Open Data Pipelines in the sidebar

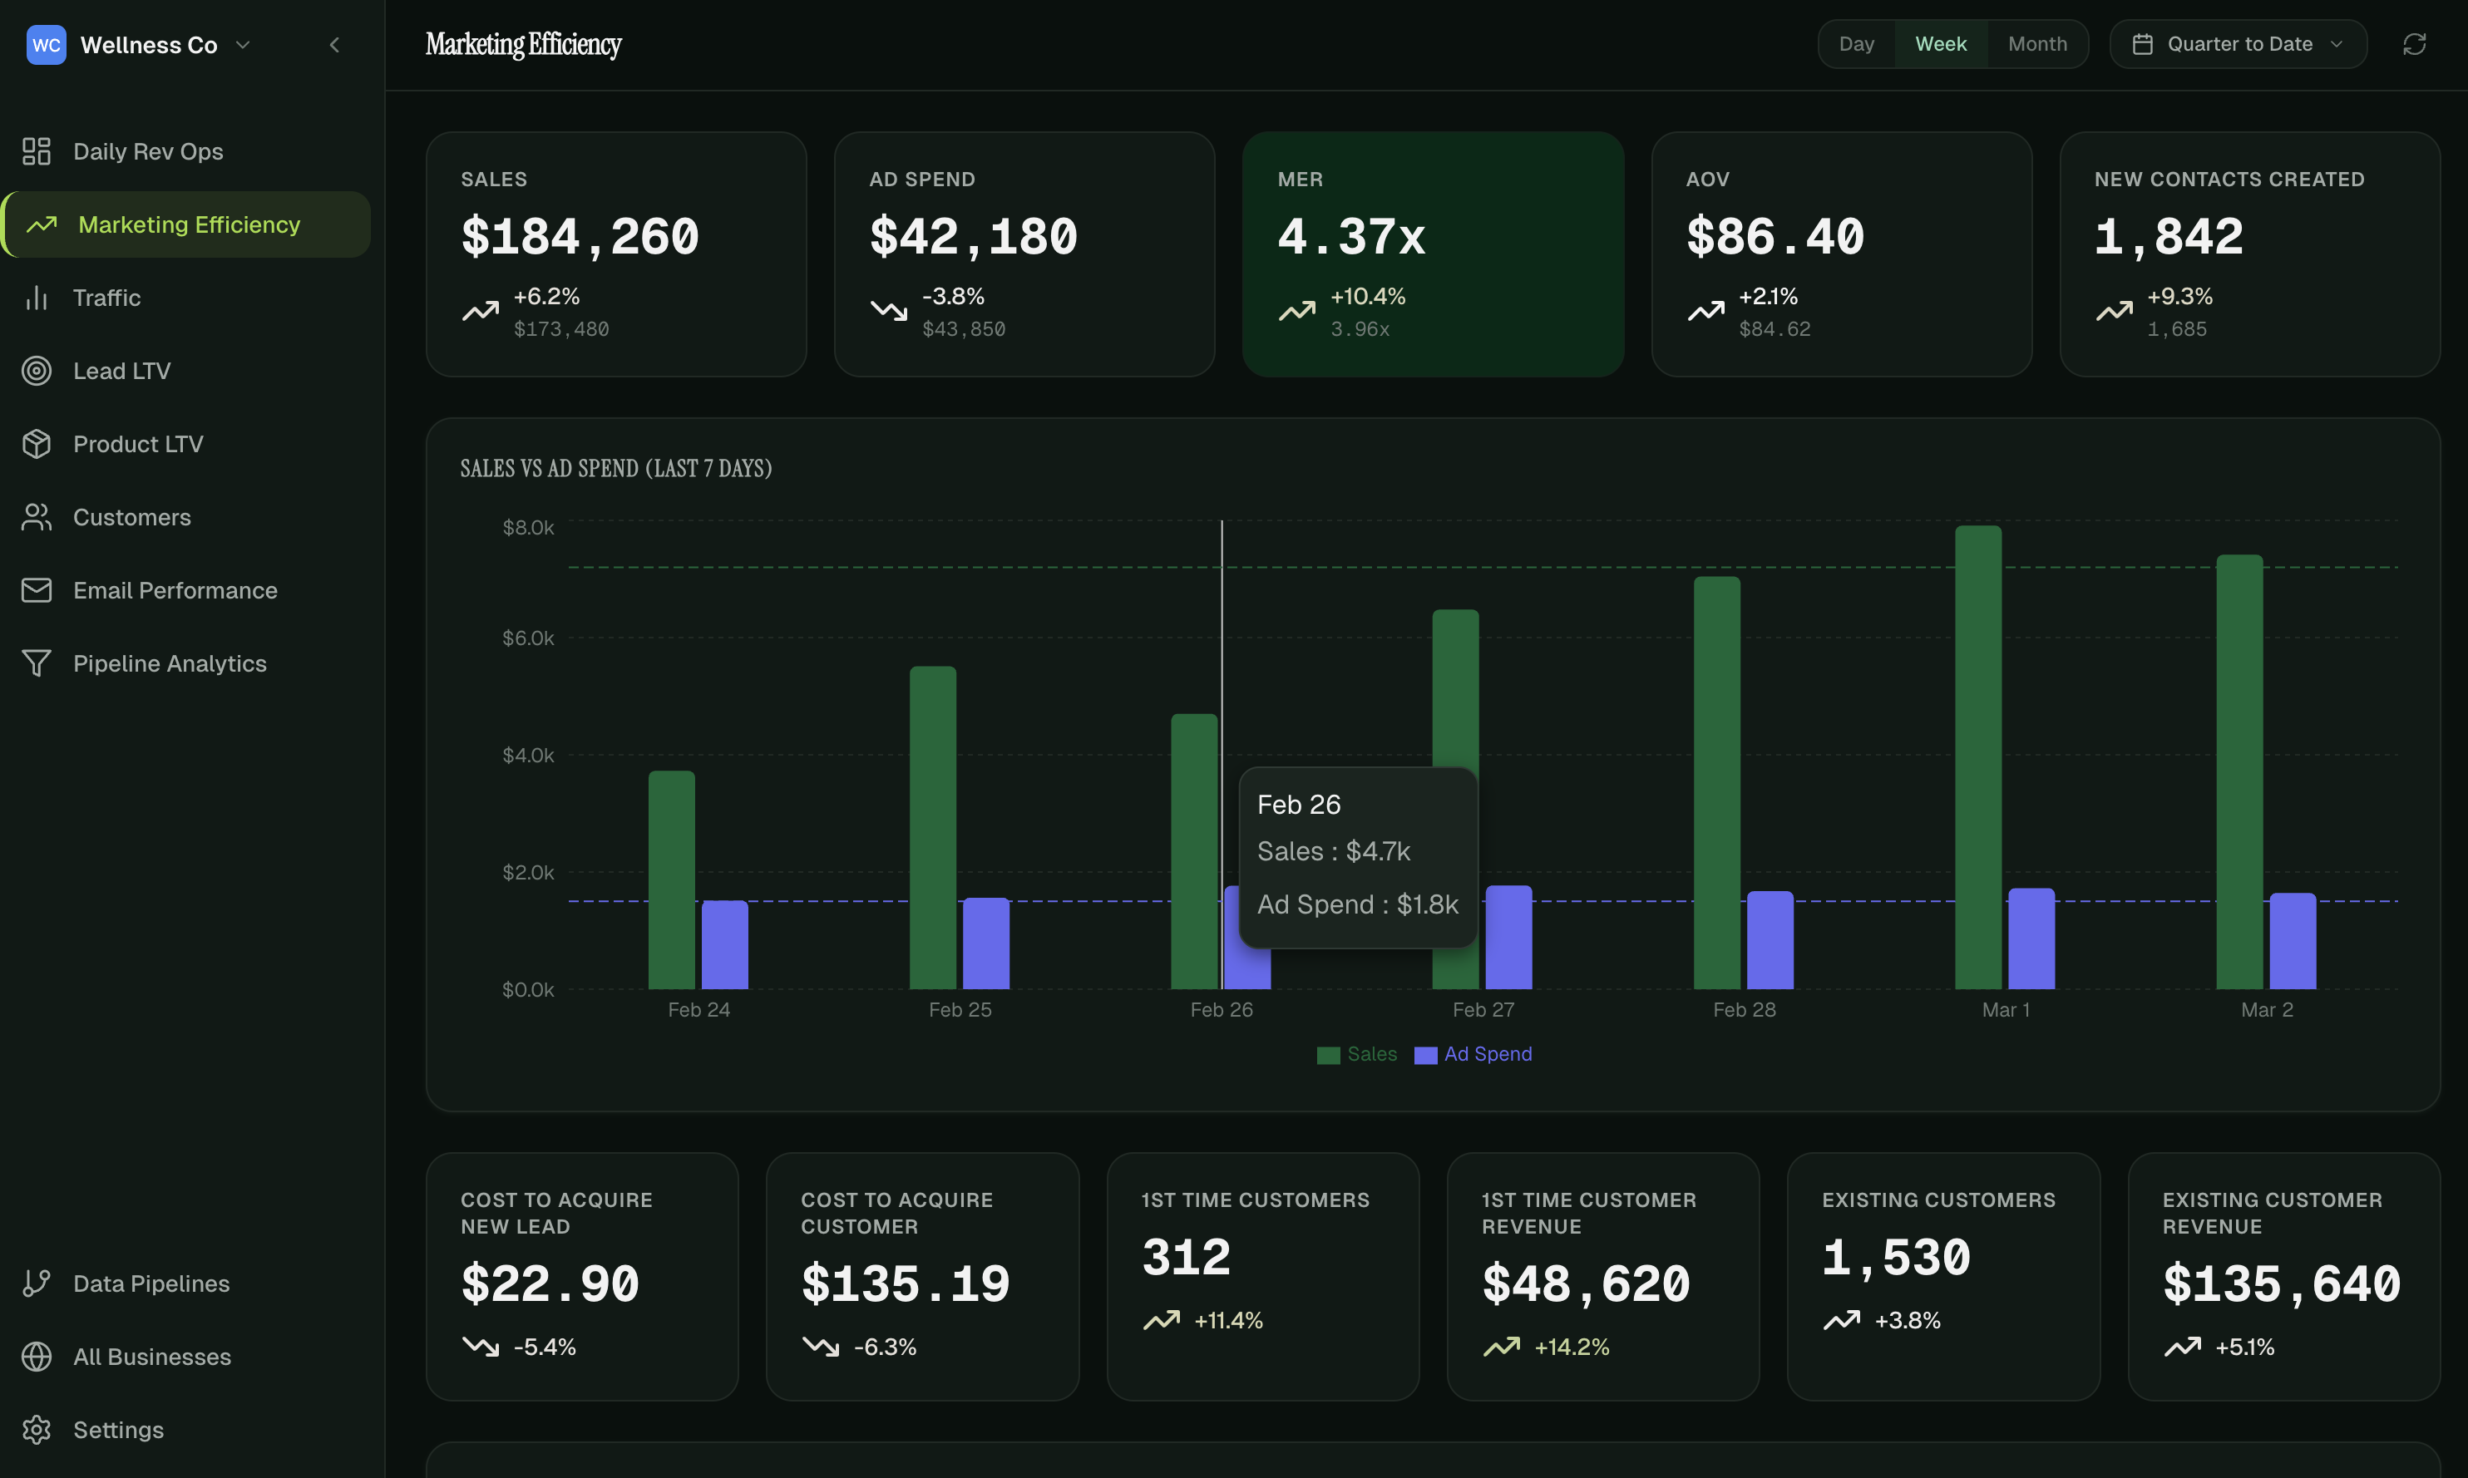tap(186, 1283)
